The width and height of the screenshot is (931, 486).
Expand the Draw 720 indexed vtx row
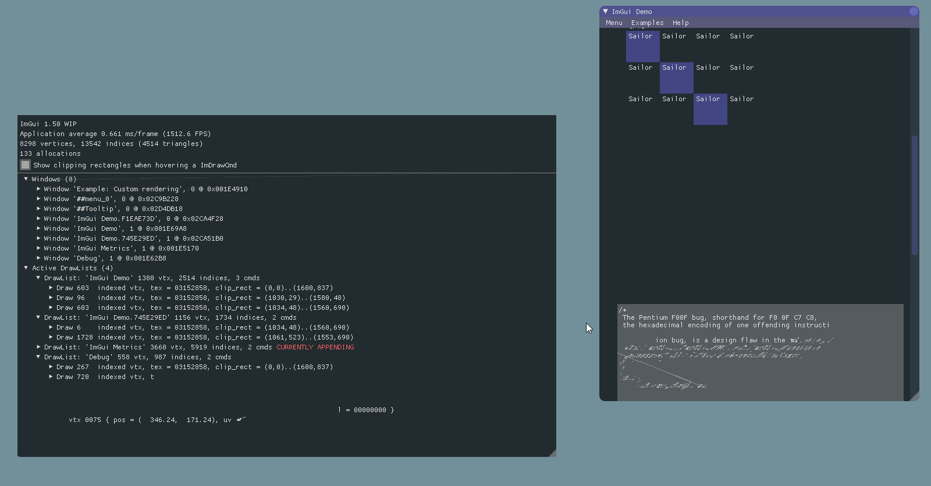tap(51, 377)
